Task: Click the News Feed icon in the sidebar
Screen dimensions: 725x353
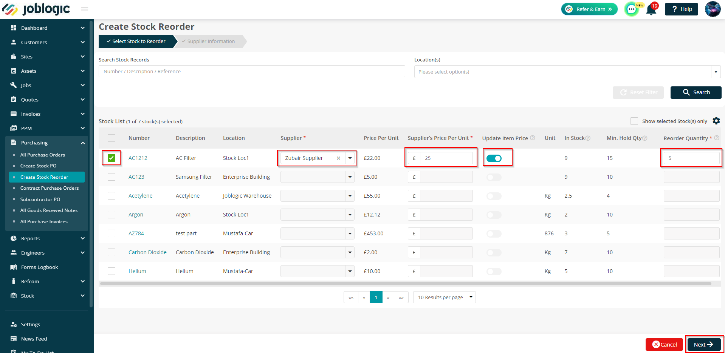Action: [14, 339]
